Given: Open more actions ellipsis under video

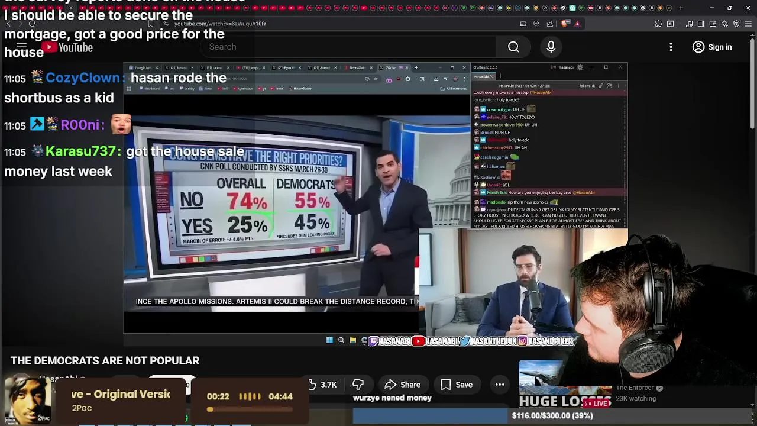Looking at the screenshot, I should (x=500, y=385).
